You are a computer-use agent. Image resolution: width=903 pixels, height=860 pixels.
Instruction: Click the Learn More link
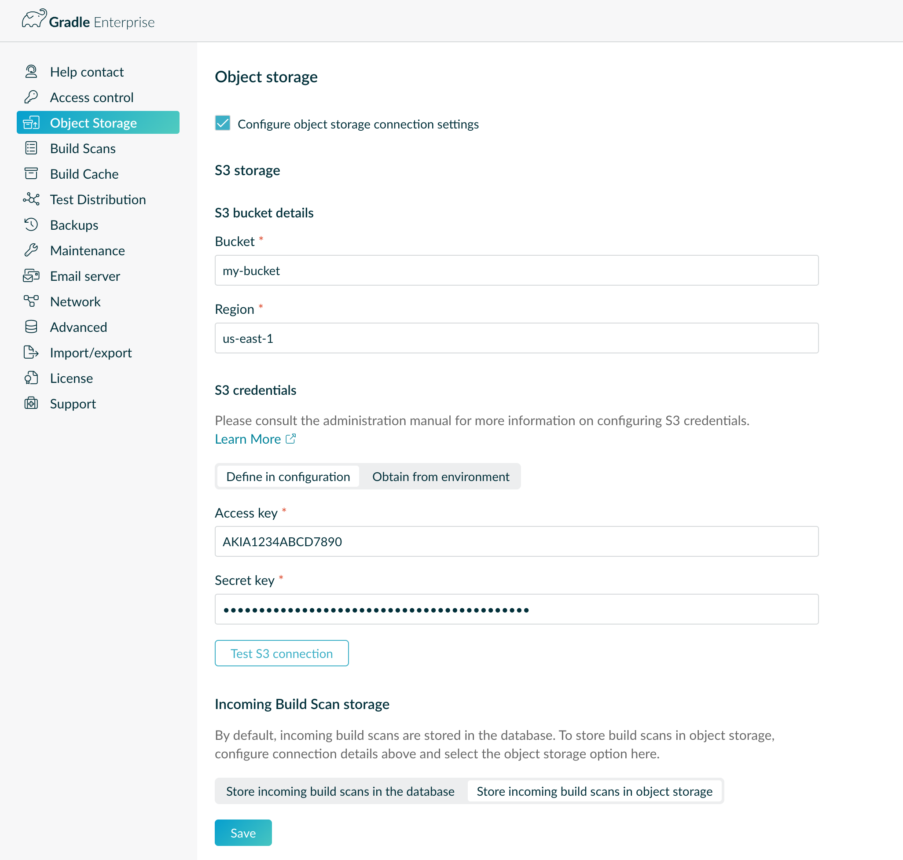coord(255,439)
